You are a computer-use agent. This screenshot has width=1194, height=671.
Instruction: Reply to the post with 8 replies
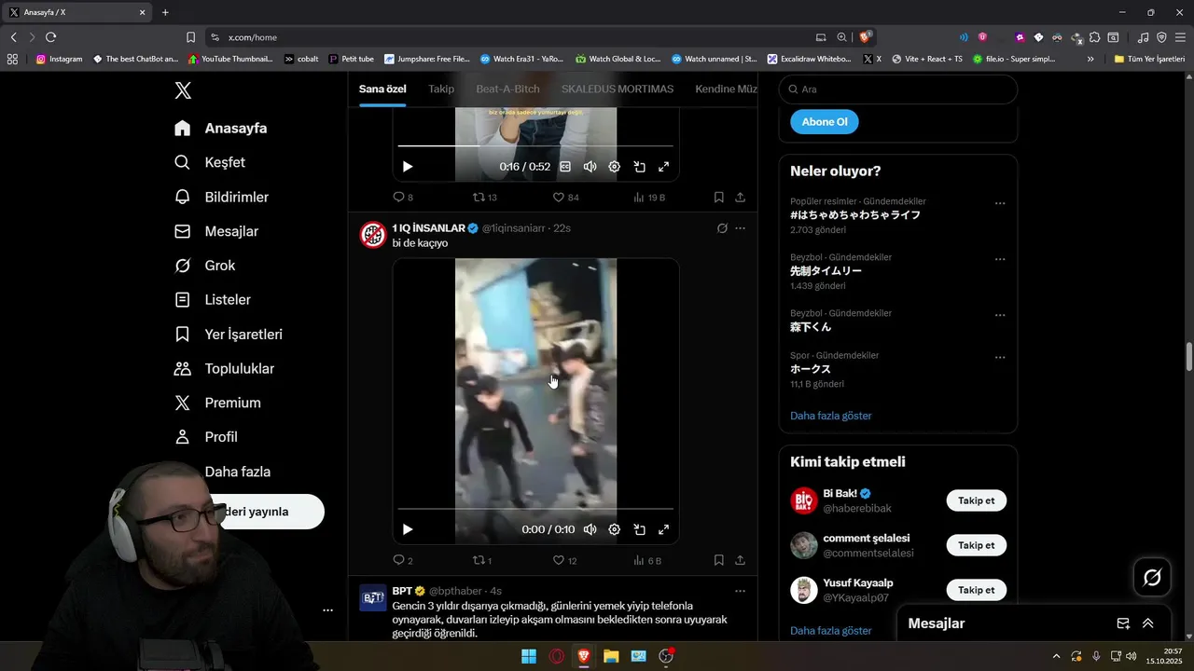[x=403, y=198]
